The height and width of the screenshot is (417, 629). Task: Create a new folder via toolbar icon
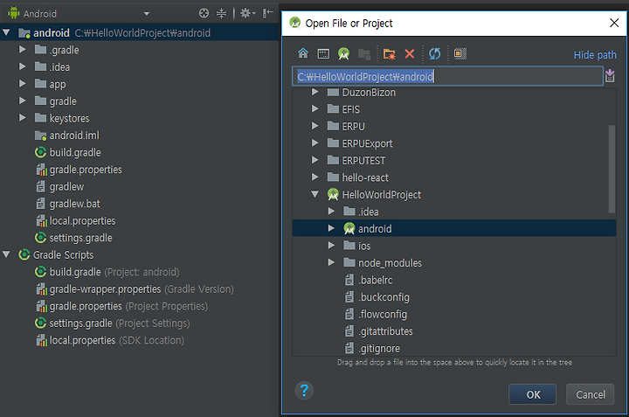click(x=389, y=53)
